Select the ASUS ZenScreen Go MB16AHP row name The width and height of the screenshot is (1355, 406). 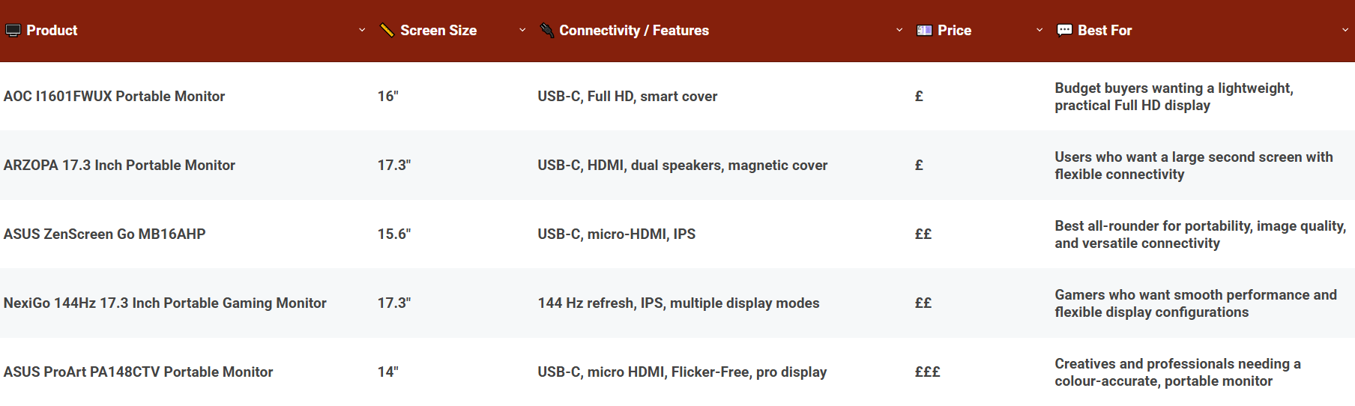click(104, 234)
